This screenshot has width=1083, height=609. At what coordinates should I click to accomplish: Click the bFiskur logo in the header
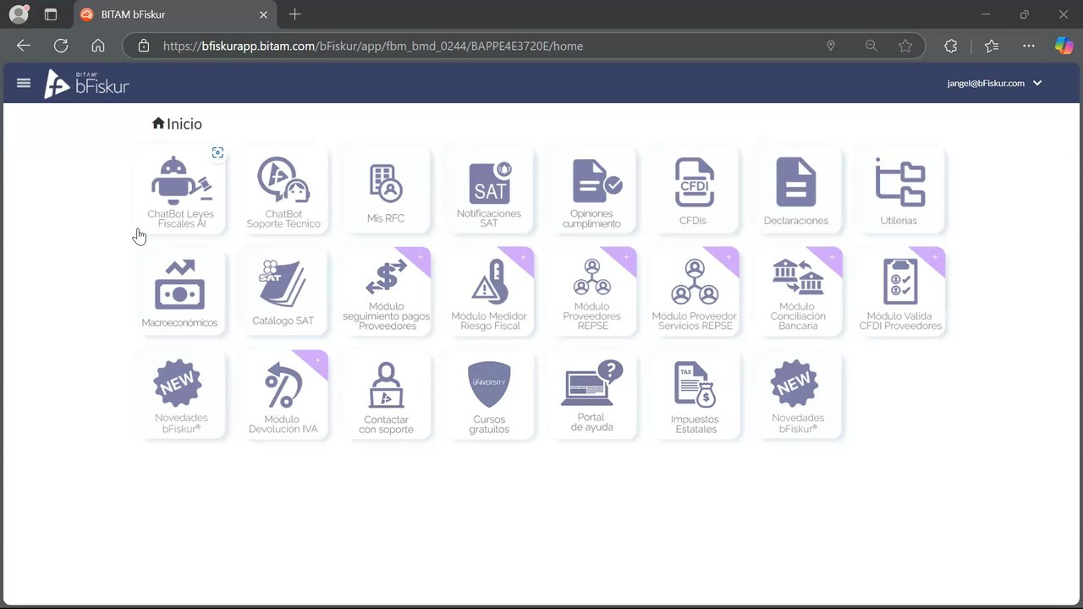click(x=87, y=84)
